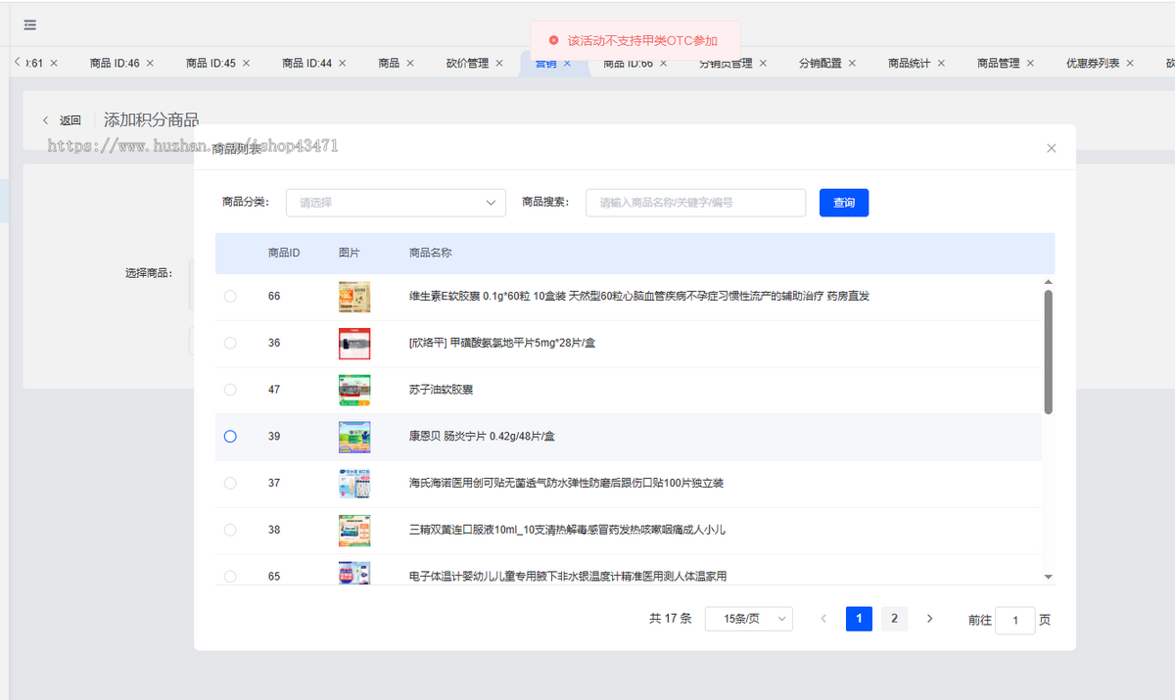Click current page 1 pagination button
Image resolution: width=1175 pixels, height=700 pixels.
(859, 619)
